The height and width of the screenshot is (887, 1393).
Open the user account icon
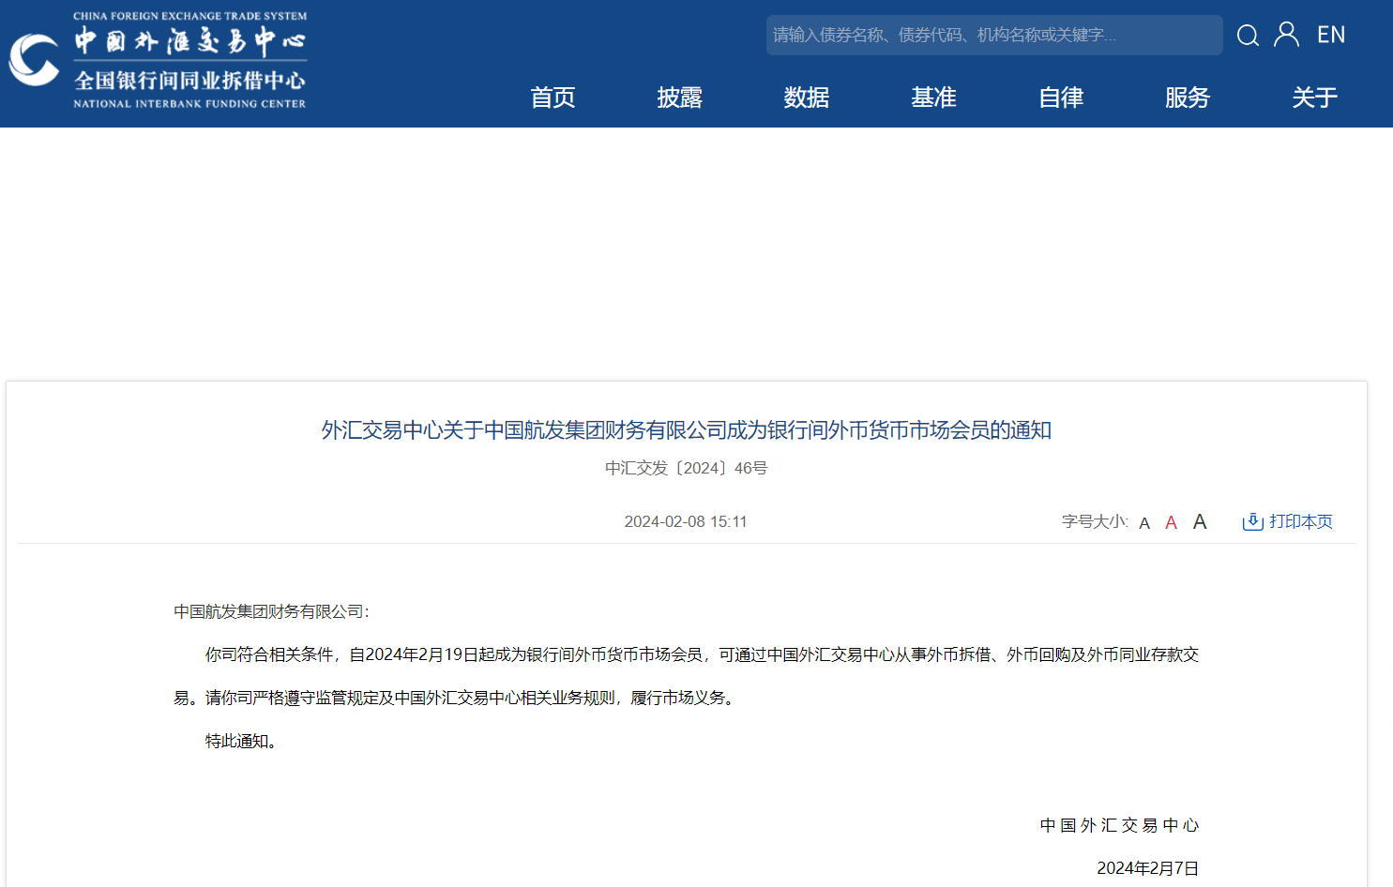1286,35
